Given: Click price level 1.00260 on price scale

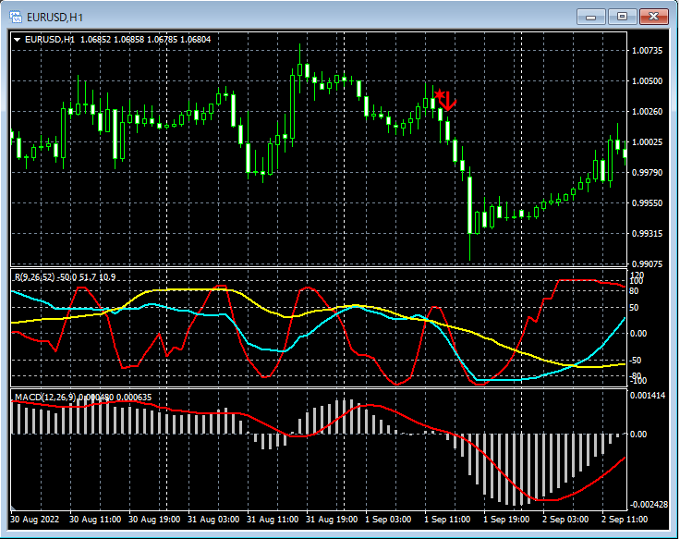Looking at the screenshot, I should pyautogui.click(x=647, y=112).
